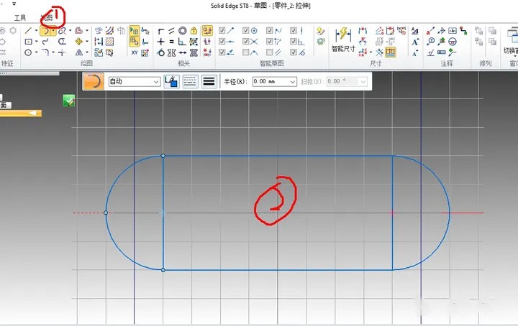Enable the unchecked Parallel lines IntelliSketch checkbox

point(270,52)
